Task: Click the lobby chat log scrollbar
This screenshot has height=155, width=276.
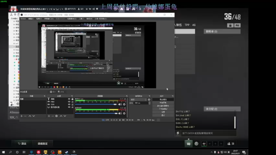Action: tap(235, 122)
